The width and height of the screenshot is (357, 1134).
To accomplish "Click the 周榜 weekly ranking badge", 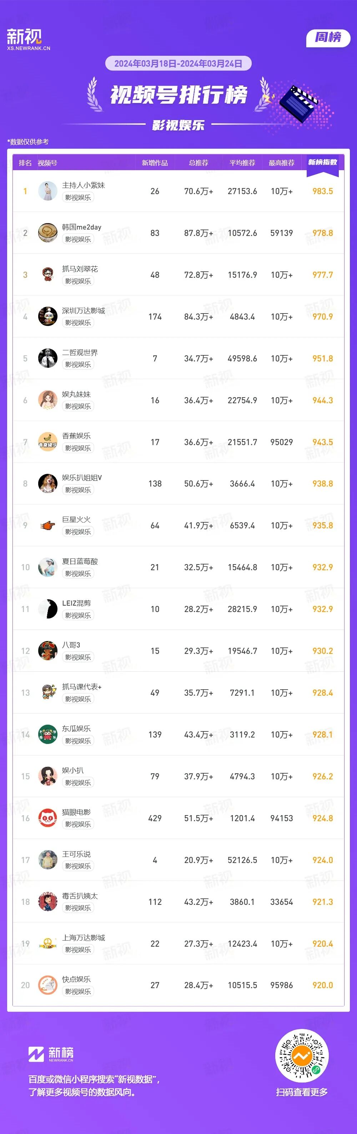I will pyautogui.click(x=328, y=38).
